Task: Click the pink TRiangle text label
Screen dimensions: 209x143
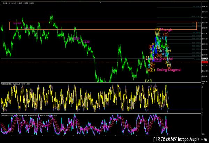Action: click(x=166, y=30)
